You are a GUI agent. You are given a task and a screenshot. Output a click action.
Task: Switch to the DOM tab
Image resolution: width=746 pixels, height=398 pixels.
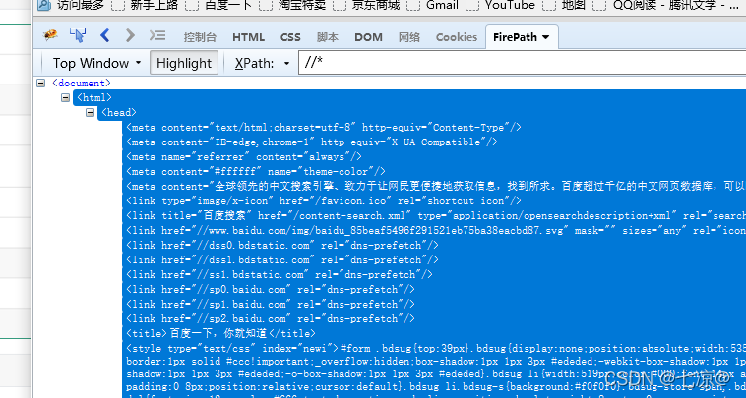[368, 37]
